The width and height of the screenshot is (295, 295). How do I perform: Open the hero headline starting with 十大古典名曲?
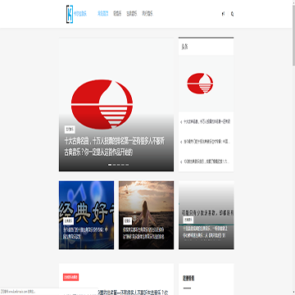coord(115,147)
